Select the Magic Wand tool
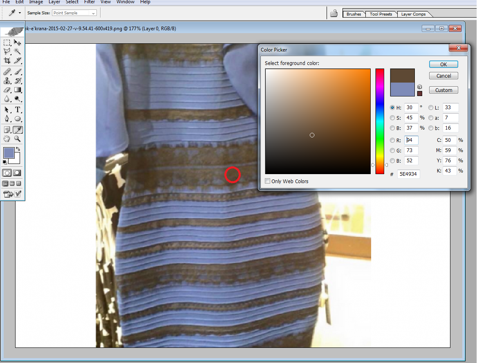The height and width of the screenshot is (363, 477). point(18,52)
